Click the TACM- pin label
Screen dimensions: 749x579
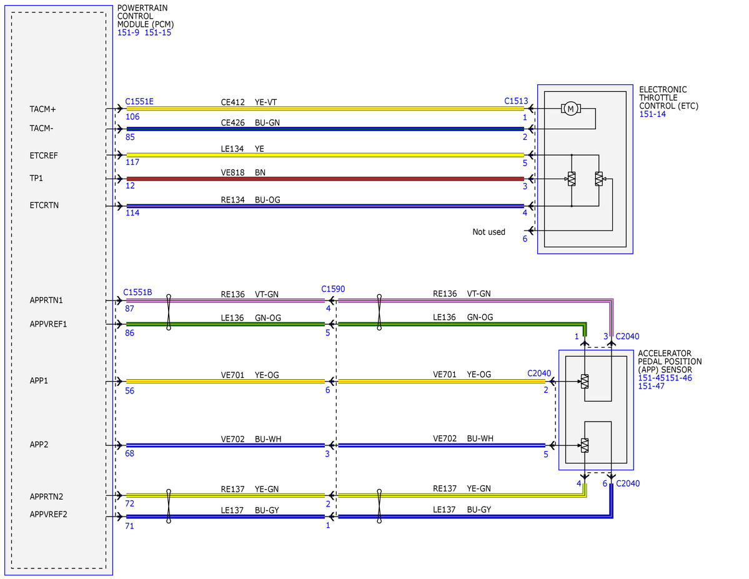pos(41,128)
